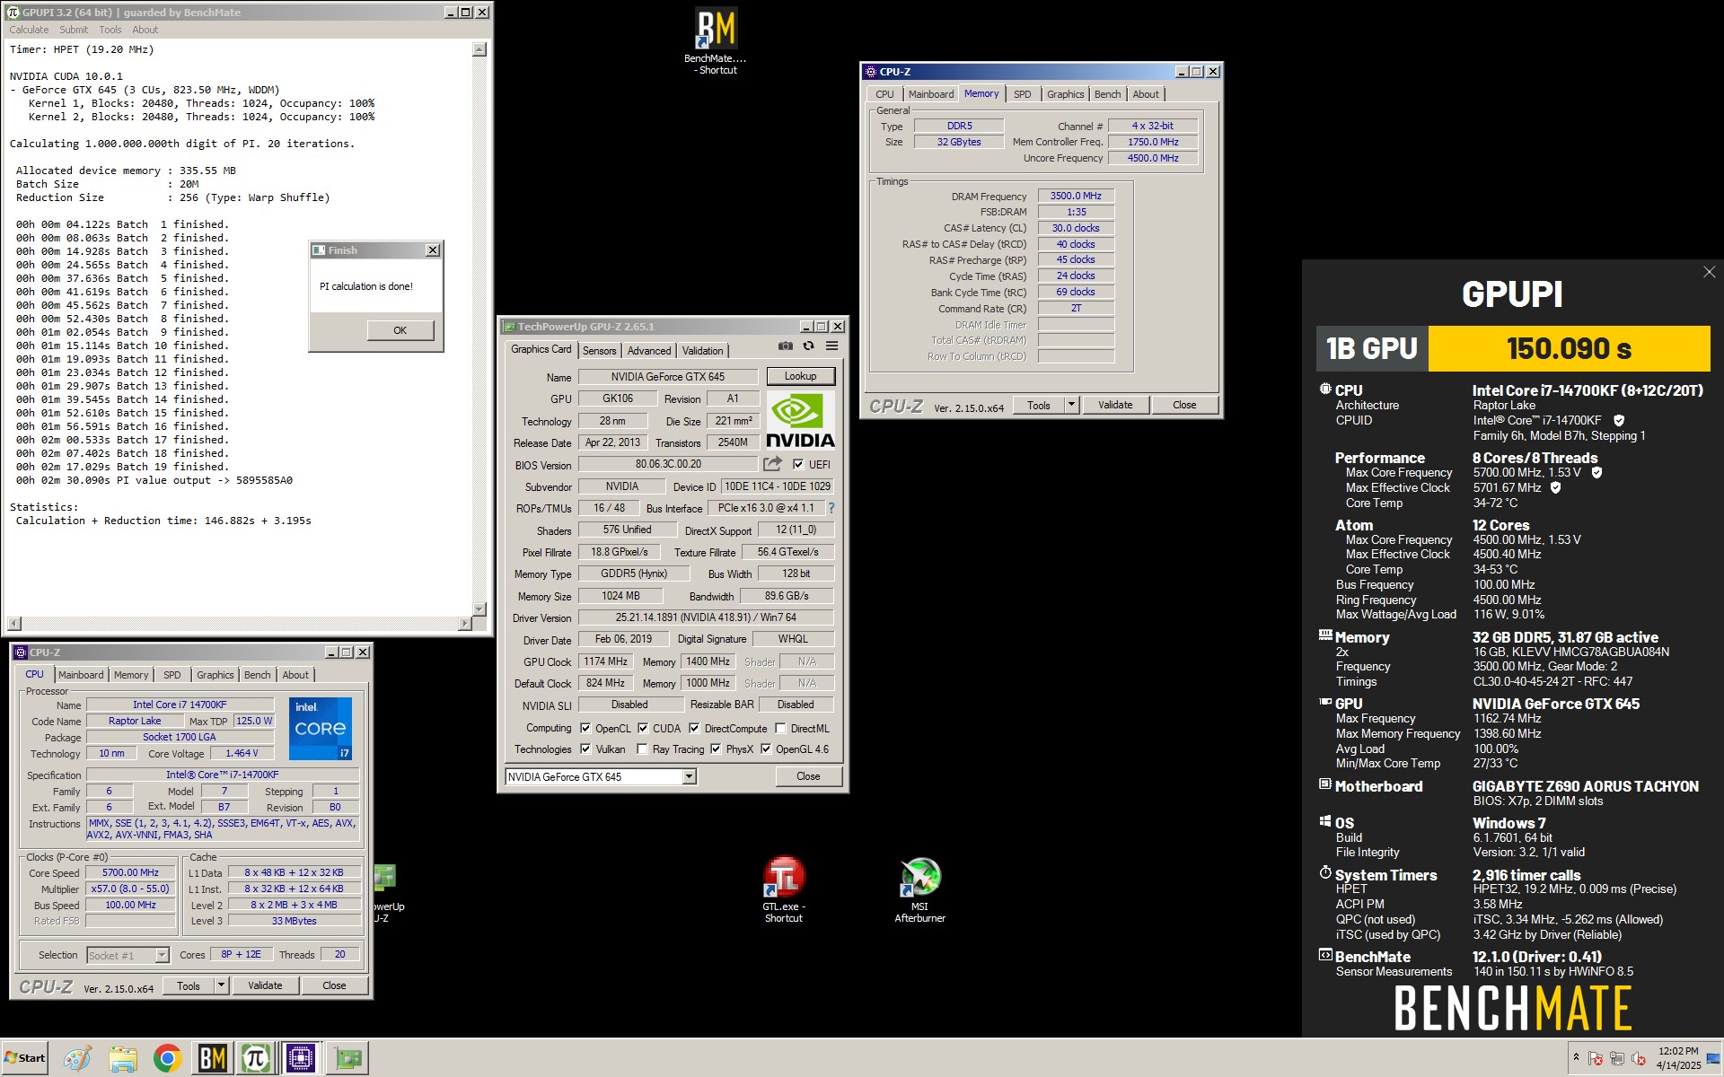The image size is (1724, 1077).
Task: Open the GPU selection dropdown in GPU-Z
Action: 689,776
